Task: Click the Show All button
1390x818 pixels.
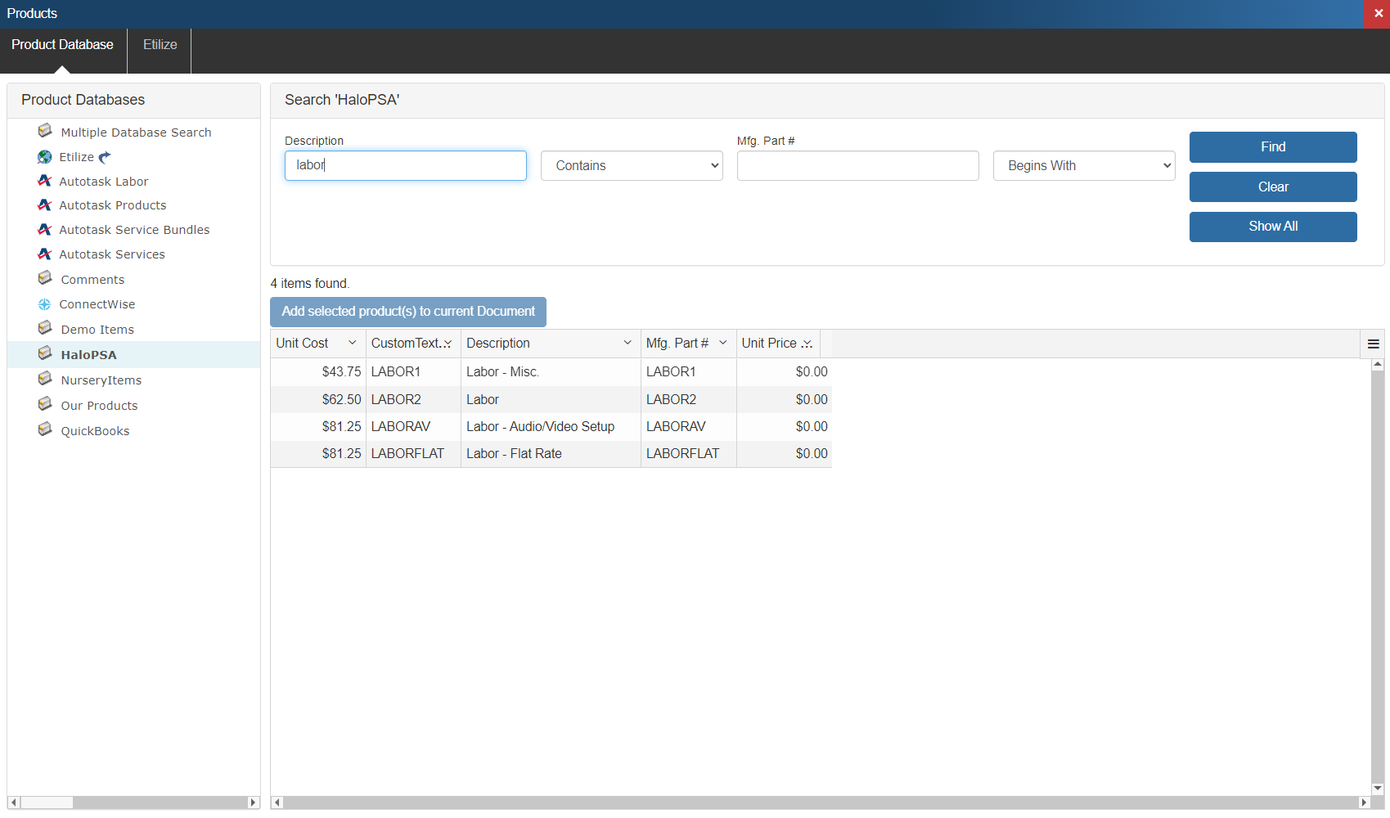Action: 1272,227
